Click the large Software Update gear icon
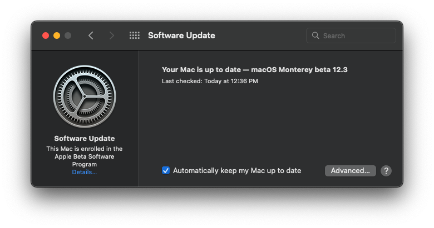 pyautogui.click(x=85, y=97)
